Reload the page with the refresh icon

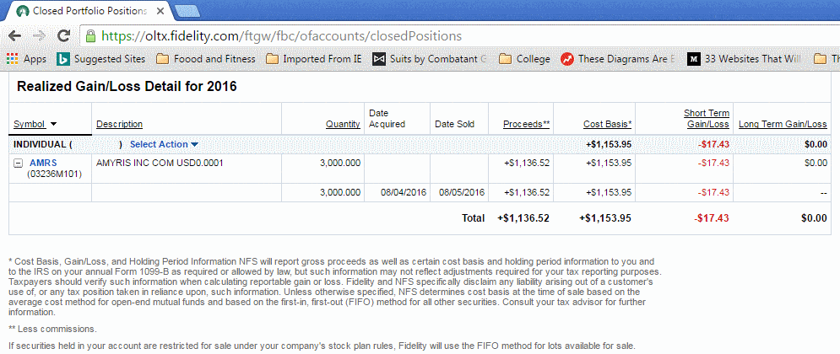pyautogui.click(x=64, y=36)
